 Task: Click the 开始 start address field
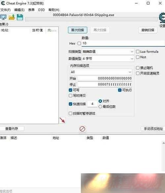(x=105, y=78)
